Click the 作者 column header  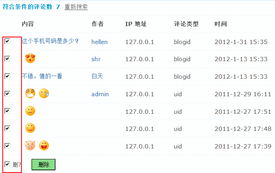(98, 24)
